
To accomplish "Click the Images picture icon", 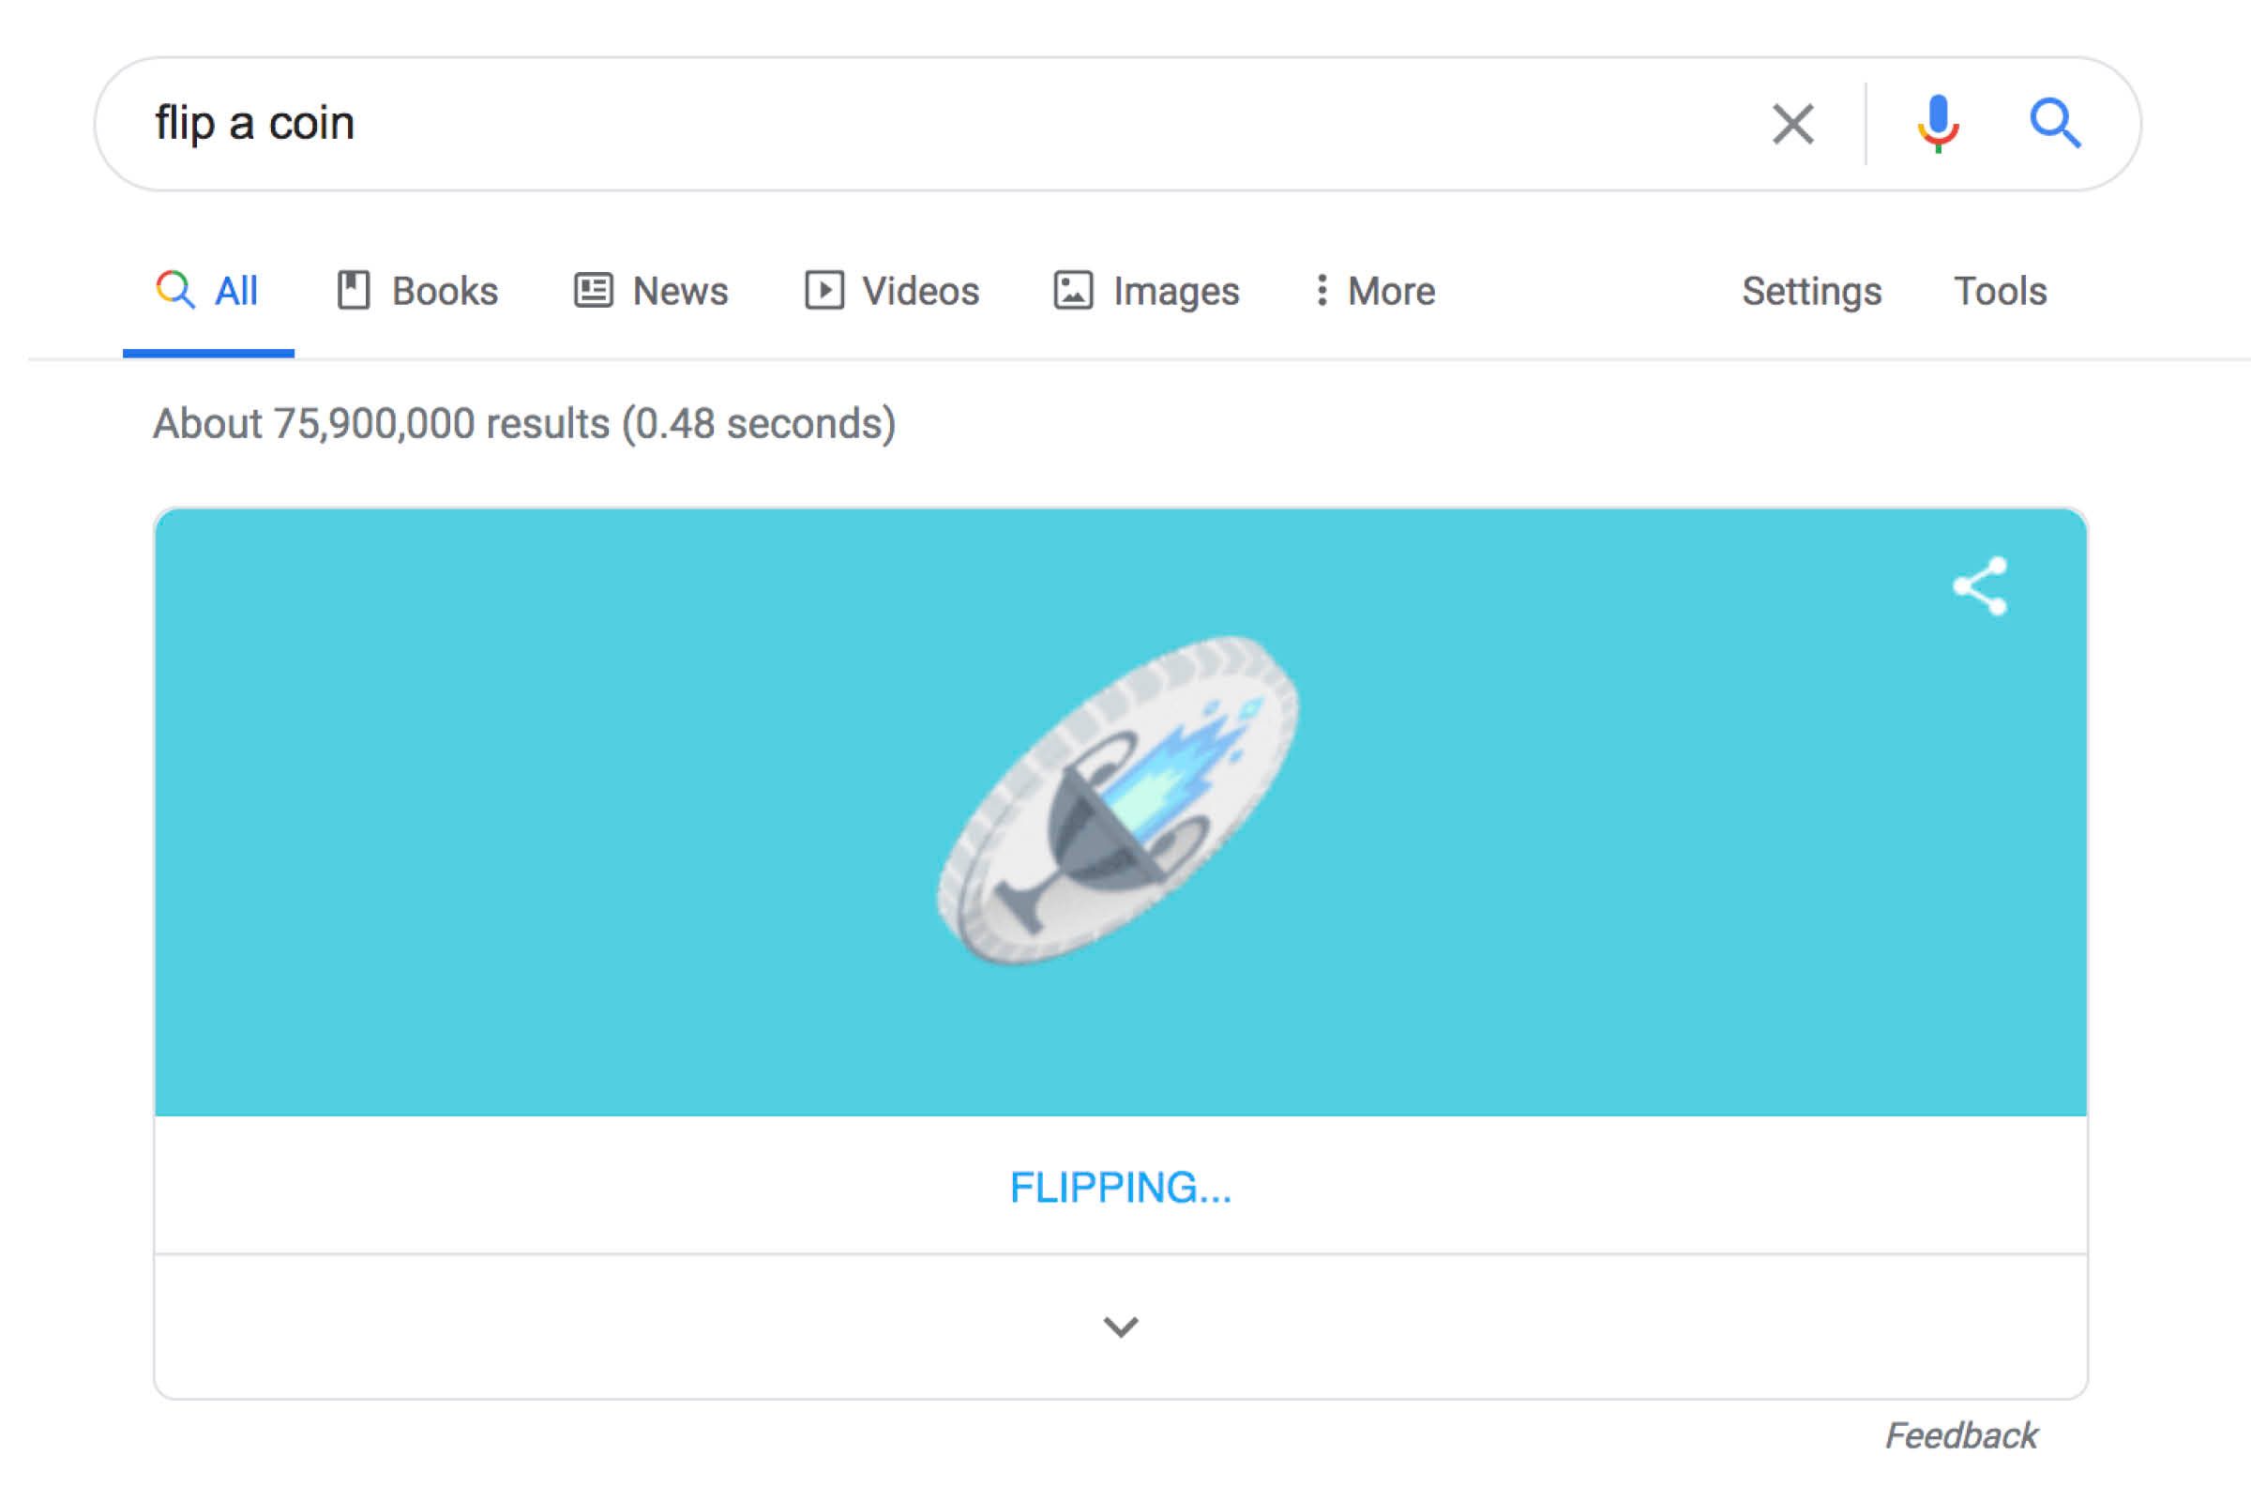I will point(1072,291).
